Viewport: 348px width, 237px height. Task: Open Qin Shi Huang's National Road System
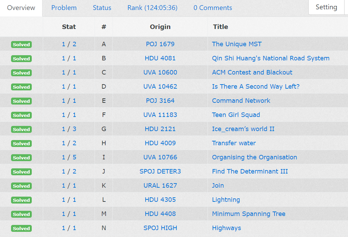point(271,58)
